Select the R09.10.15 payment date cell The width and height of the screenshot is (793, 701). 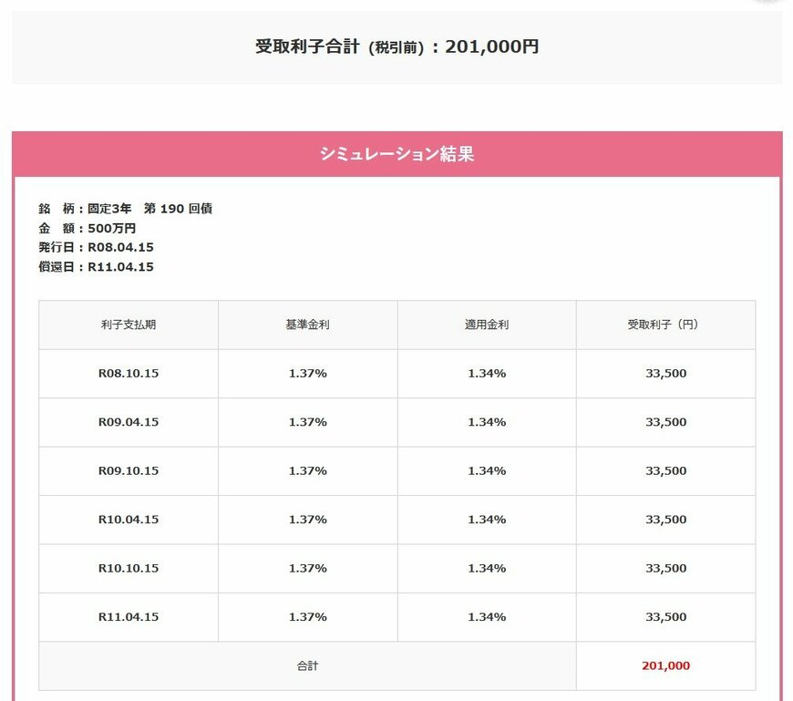click(129, 471)
